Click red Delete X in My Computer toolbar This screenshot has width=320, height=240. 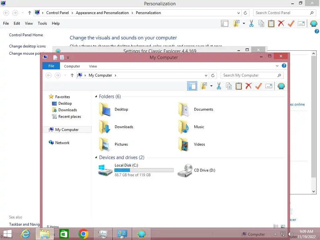coord(248,86)
